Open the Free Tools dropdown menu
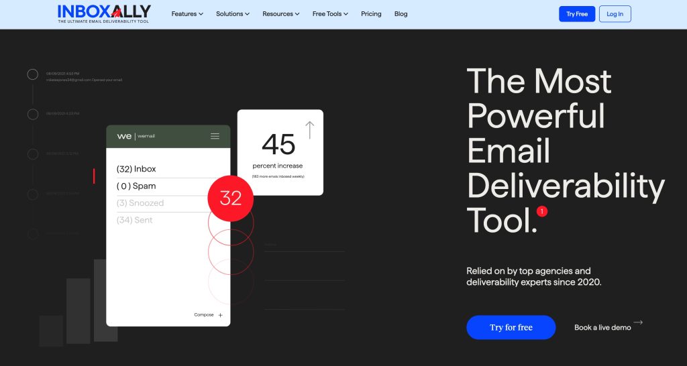The height and width of the screenshot is (366, 687). coord(330,14)
